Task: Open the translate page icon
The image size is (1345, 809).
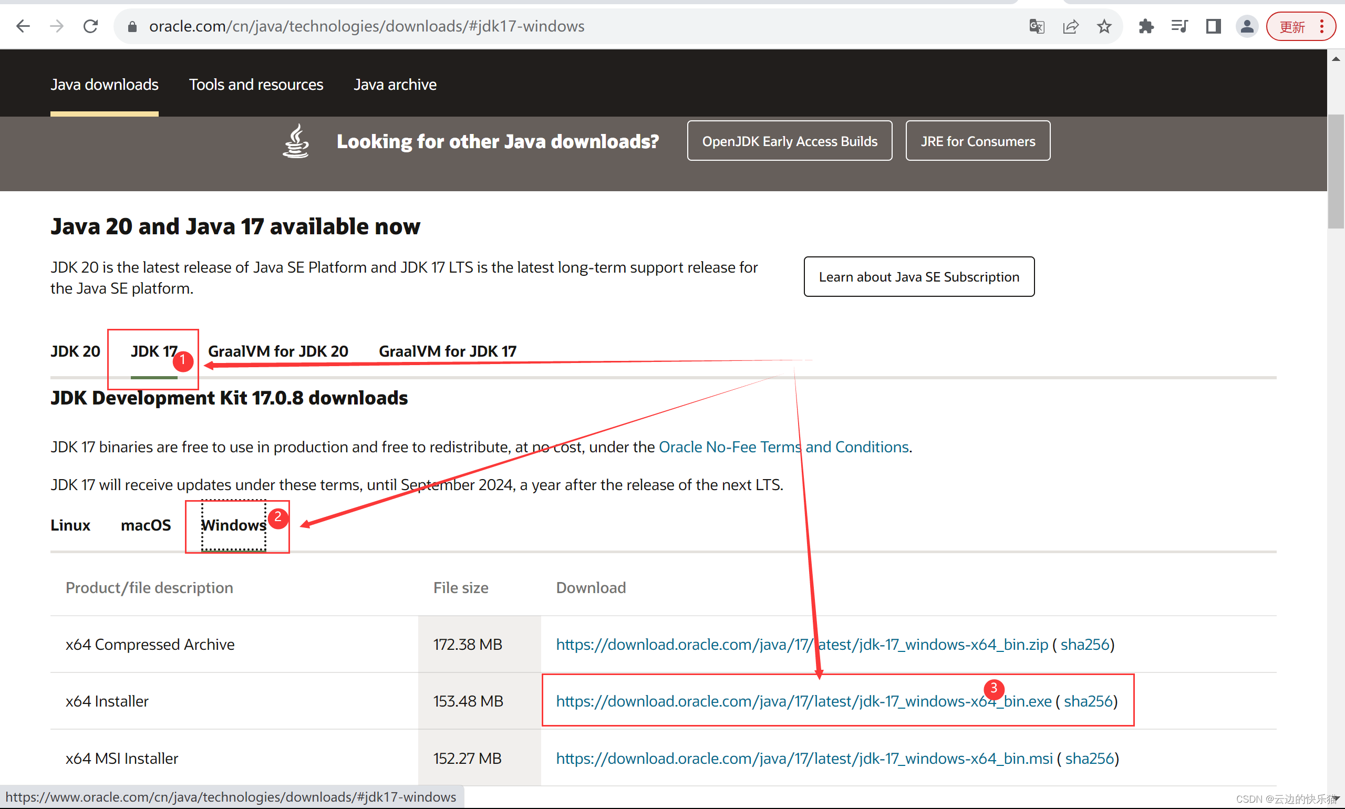Action: point(1037,26)
